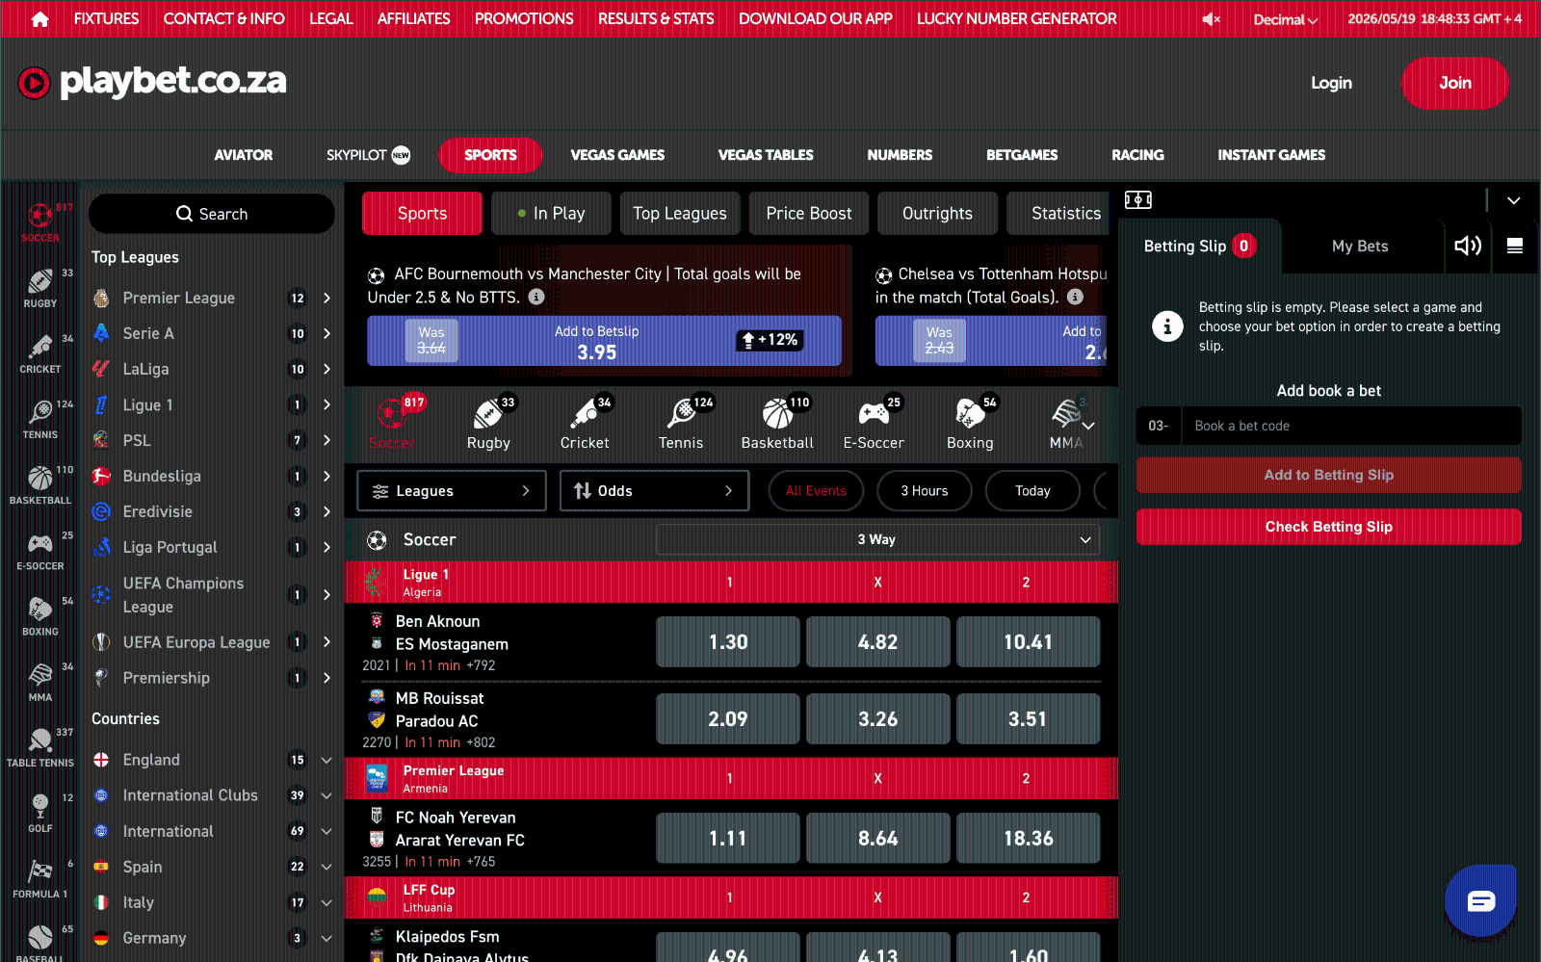The height and width of the screenshot is (962, 1541).
Task: Bet Ben Aknoun home win at 1.30
Action: click(x=728, y=642)
